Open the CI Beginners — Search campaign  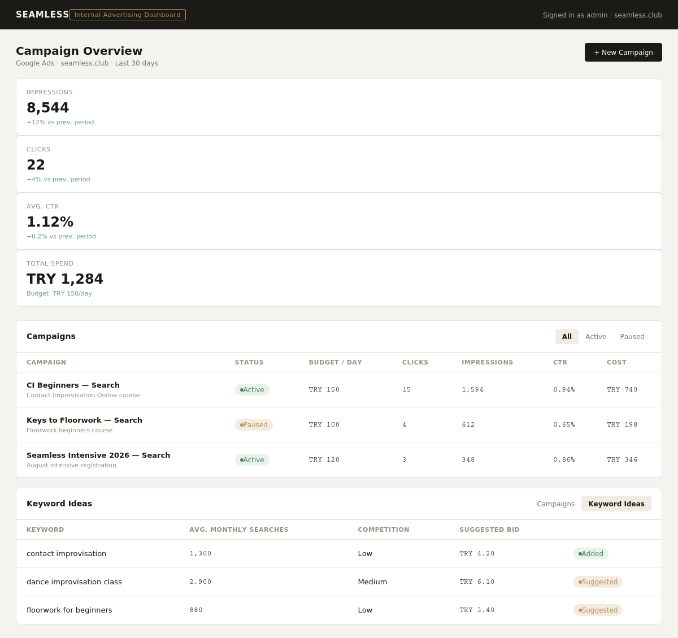tap(73, 385)
